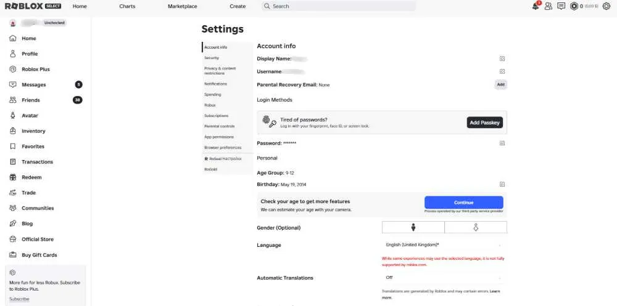This screenshot has width=617, height=306.
Task: Open the chat messages icon in top bar
Action: [561, 6]
